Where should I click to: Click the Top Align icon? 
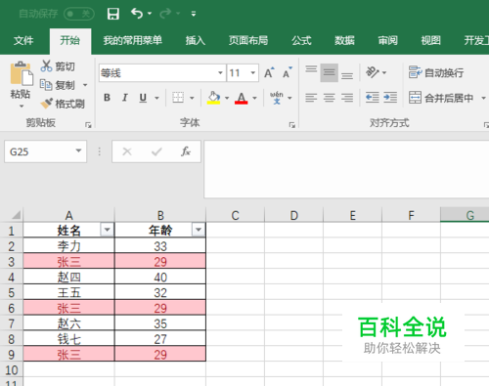pos(311,69)
